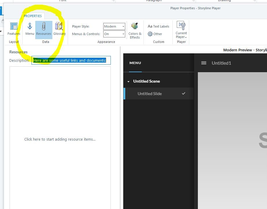
Task: Select the MENU tab in preview sidebar
Action: pos(135,63)
